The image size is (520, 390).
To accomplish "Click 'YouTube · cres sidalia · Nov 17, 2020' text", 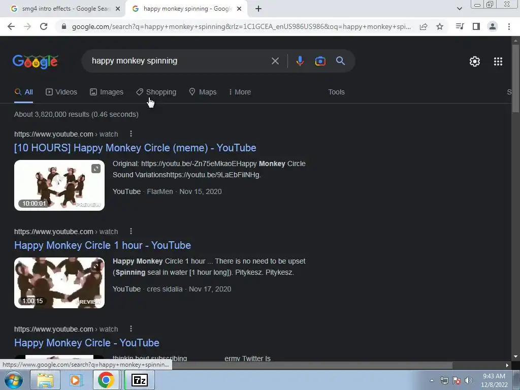I will (172, 289).
